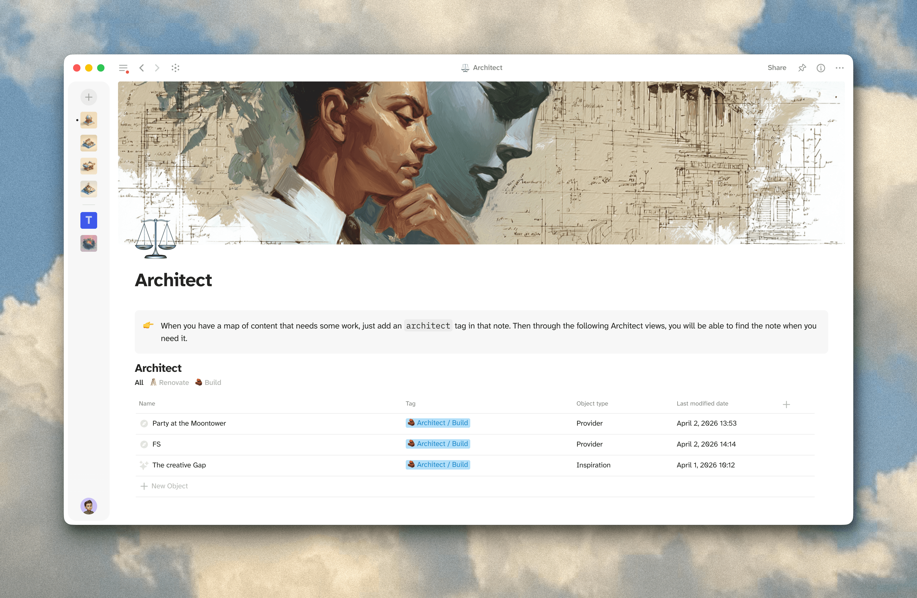The width and height of the screenshot is (917, 598).
Task: Click the Share button
Action: click(x=777, y=68)
